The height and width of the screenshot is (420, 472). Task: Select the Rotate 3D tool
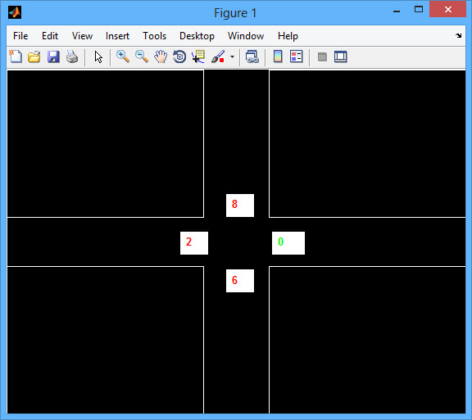click(179, 56)
